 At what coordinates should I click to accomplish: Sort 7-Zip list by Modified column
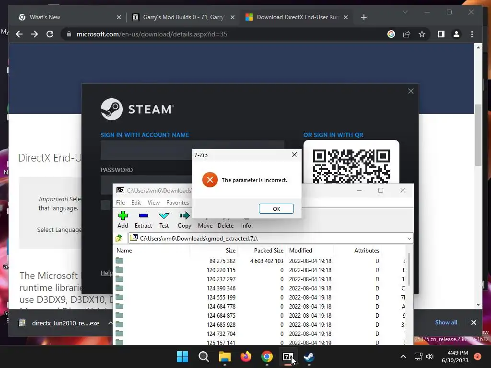tap(310, 250)
